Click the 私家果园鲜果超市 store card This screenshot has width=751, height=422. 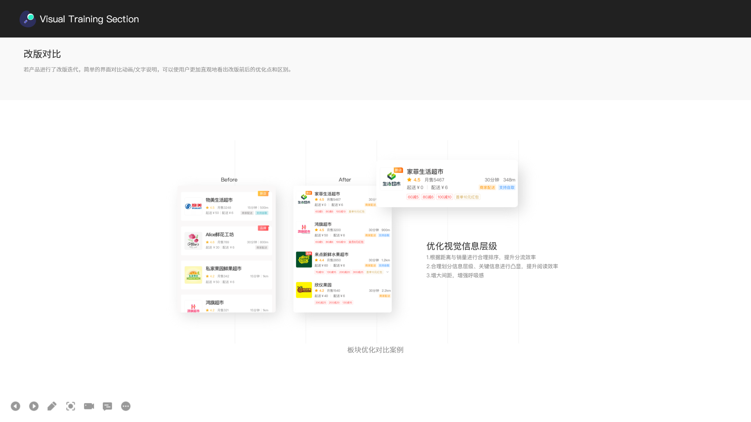click(226, 275)
